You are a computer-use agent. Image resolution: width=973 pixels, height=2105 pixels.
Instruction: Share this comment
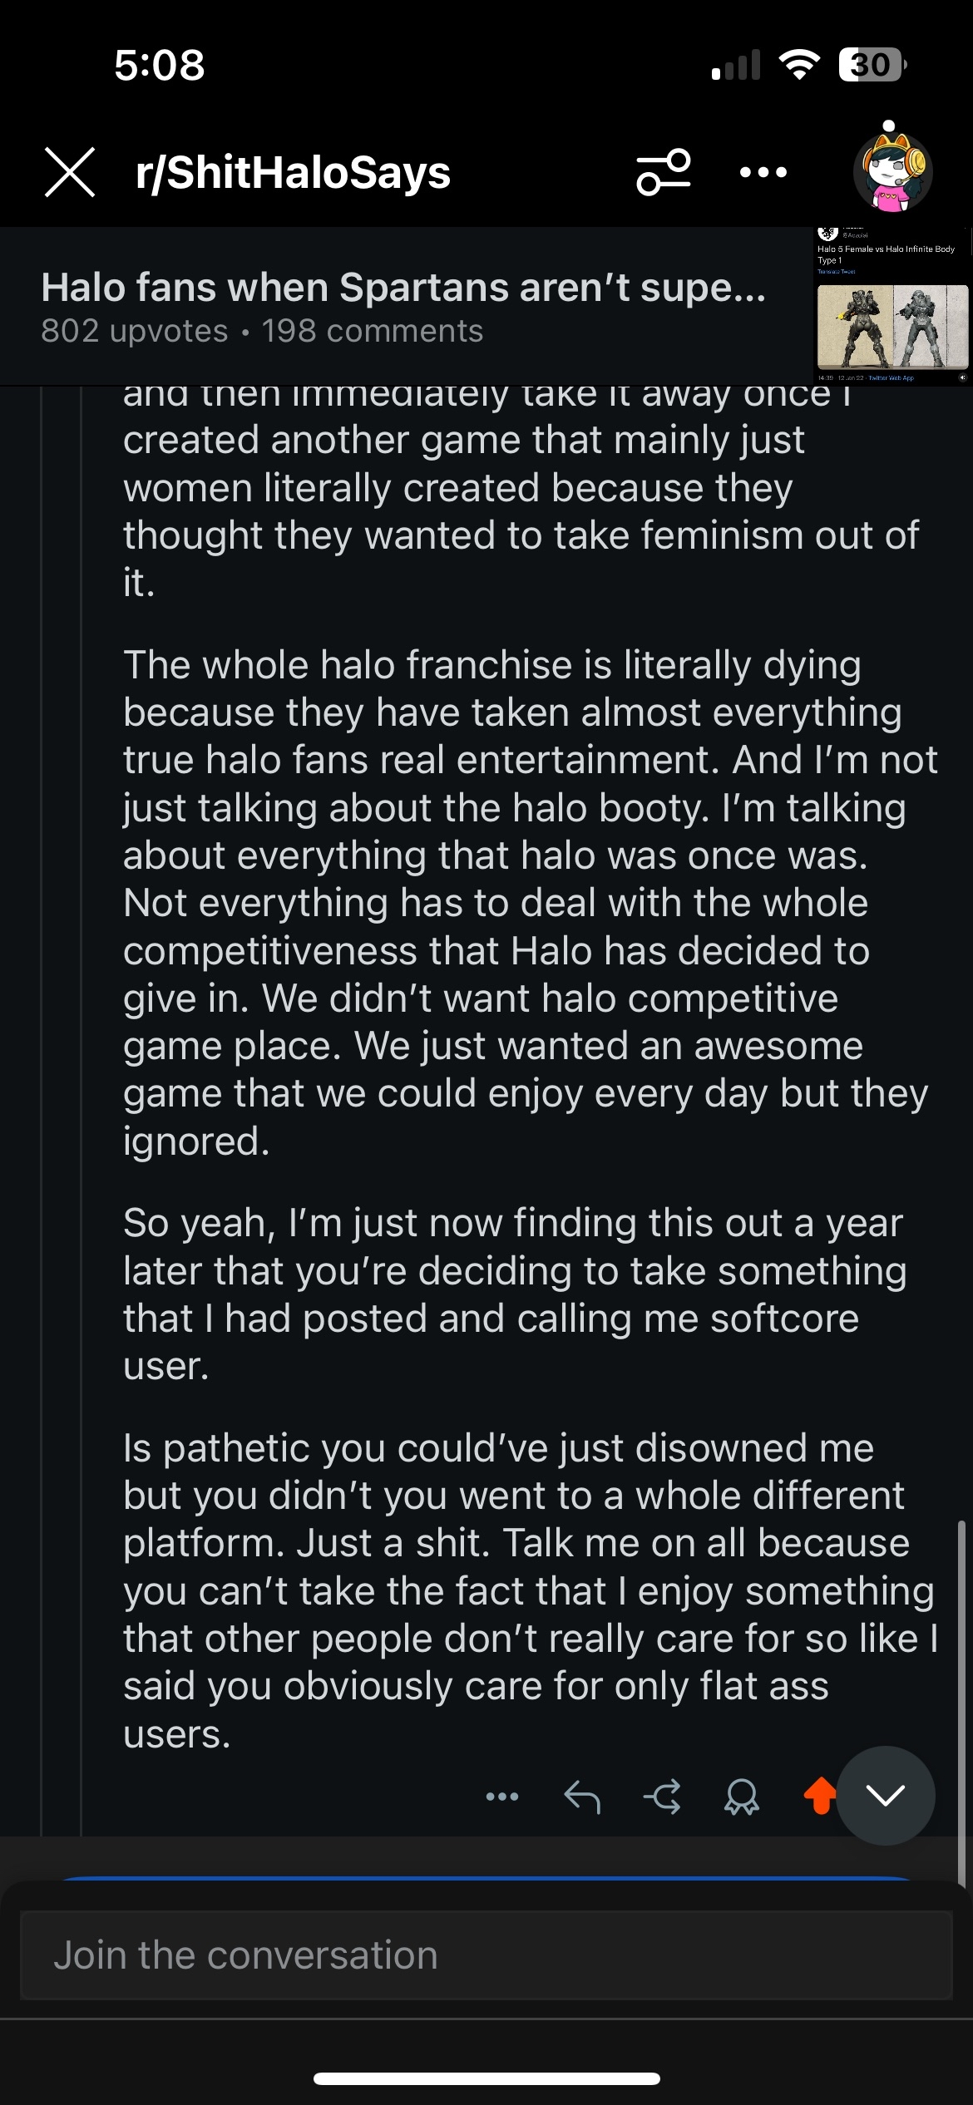pyautogui.click(x=662, y=1797)
